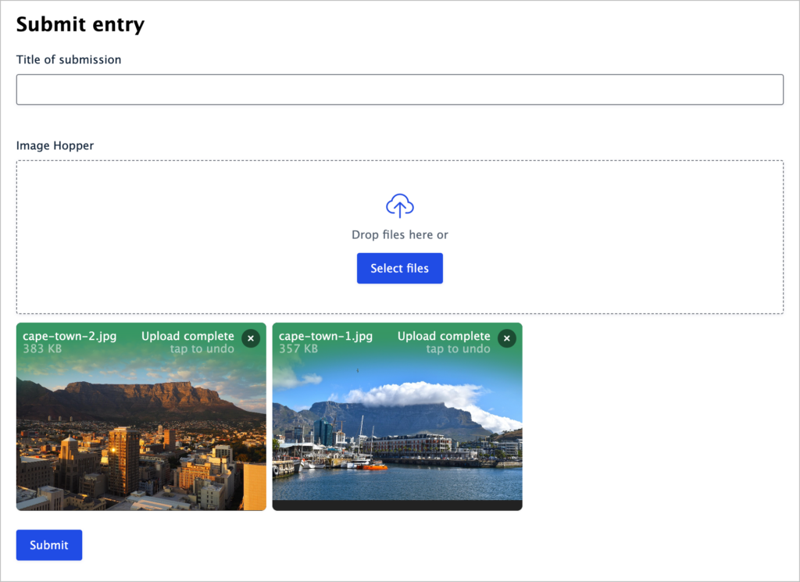
Task: Click the 'Image Hopper' label
Action: (55, 146)
